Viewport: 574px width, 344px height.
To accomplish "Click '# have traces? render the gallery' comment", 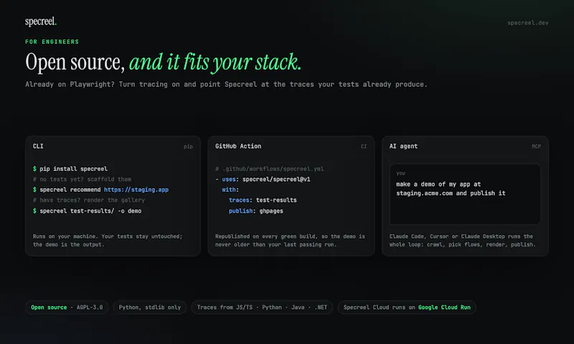I will click(89, 200).
